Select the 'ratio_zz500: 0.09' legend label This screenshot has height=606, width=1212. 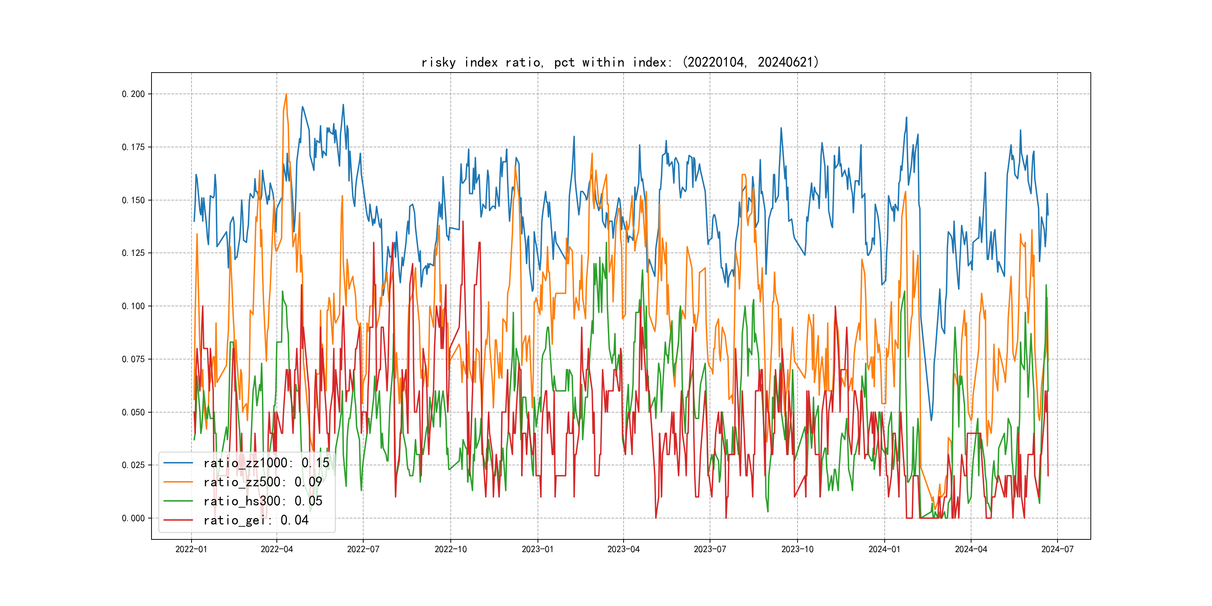click(263, 482)
